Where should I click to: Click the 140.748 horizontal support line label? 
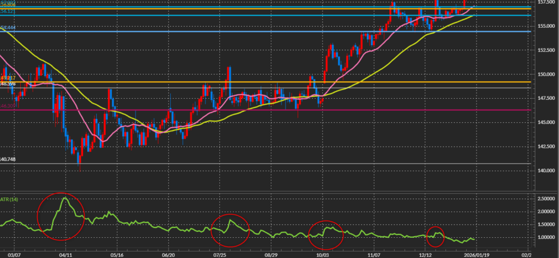9,159
